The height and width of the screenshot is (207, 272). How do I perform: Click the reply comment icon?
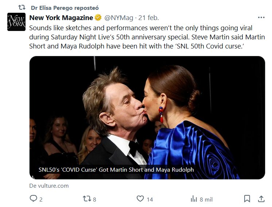[x=33, y=199]
